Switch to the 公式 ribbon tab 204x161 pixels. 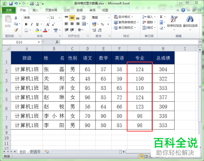click(x=67, y=10)
